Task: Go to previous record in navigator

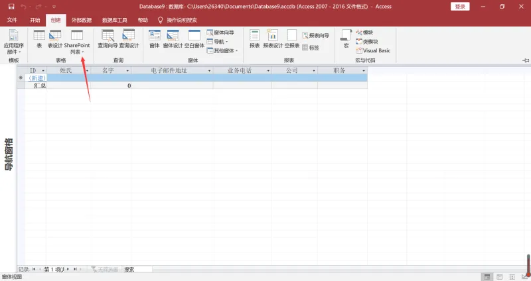Action: [x=40, y=269]
